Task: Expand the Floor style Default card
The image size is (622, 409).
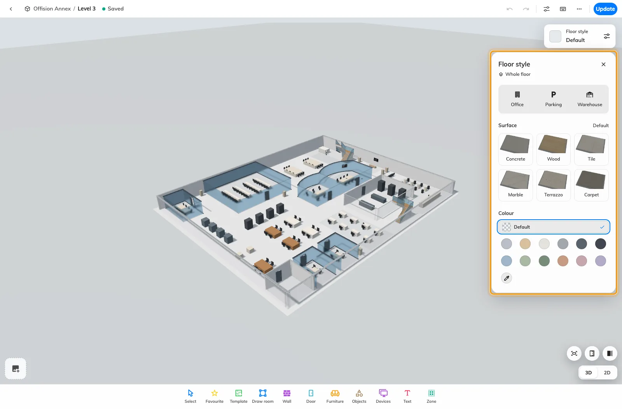Action: pos(580,36)
